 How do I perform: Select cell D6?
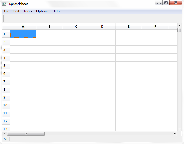[102, 73]
